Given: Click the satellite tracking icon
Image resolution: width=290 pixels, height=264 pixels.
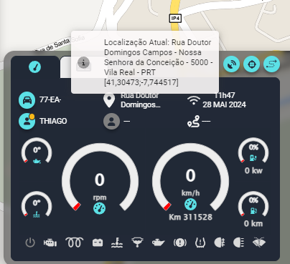Looking at the screenshot, I should tap(231, 64).
